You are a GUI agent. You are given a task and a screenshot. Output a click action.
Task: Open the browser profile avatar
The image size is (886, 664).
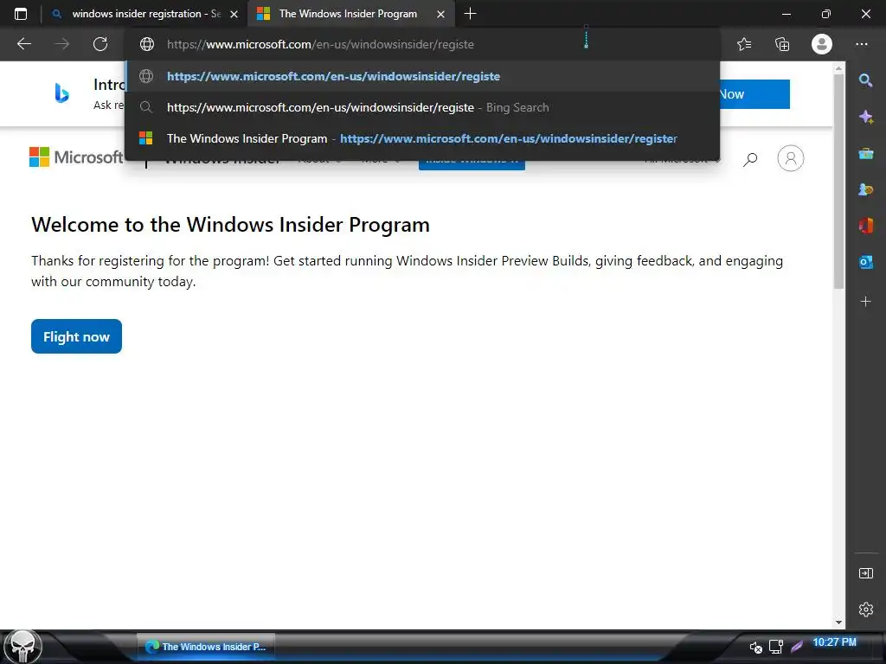point(822,44)
